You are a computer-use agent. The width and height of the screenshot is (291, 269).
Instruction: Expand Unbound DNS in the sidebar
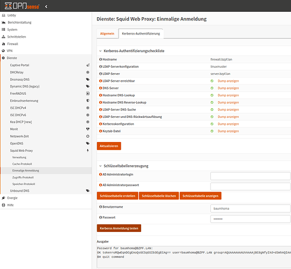19,191
